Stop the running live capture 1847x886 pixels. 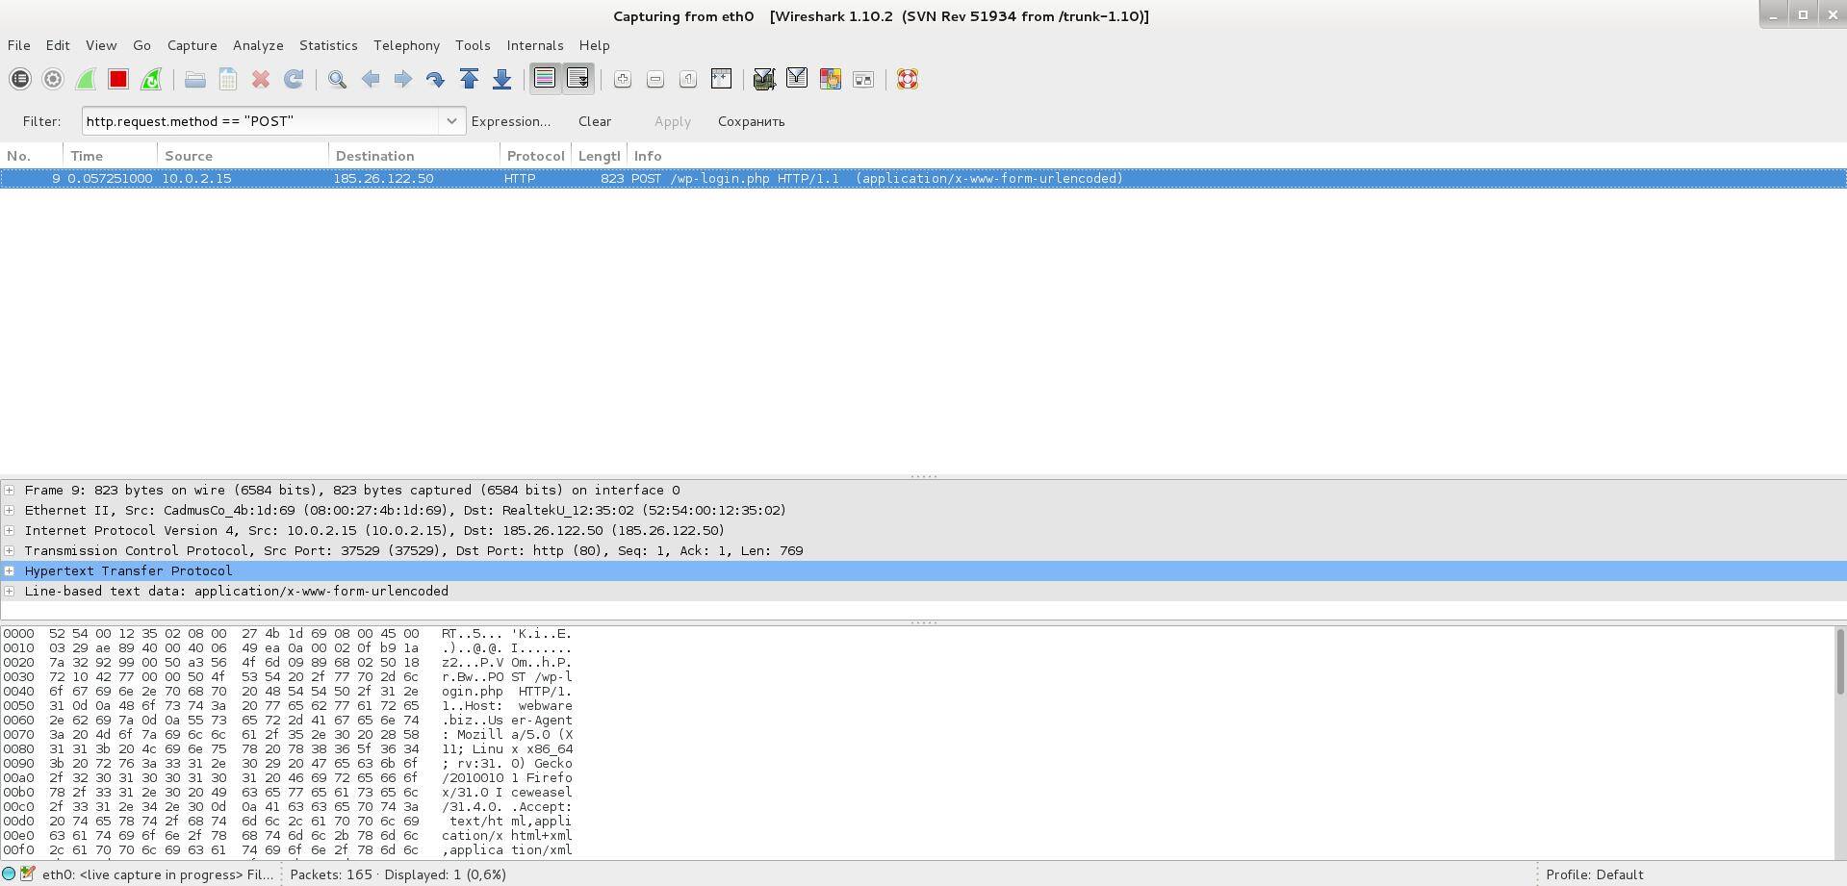(x=118, y=80)
